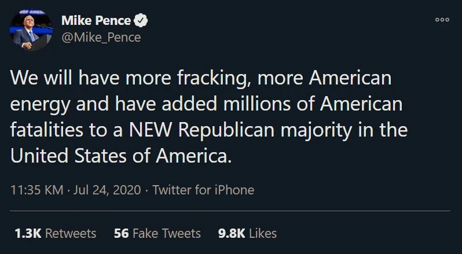This screenshot has height=254, width=462.
Task: View the 1.3K Retweets list
Action: [55, 233]
